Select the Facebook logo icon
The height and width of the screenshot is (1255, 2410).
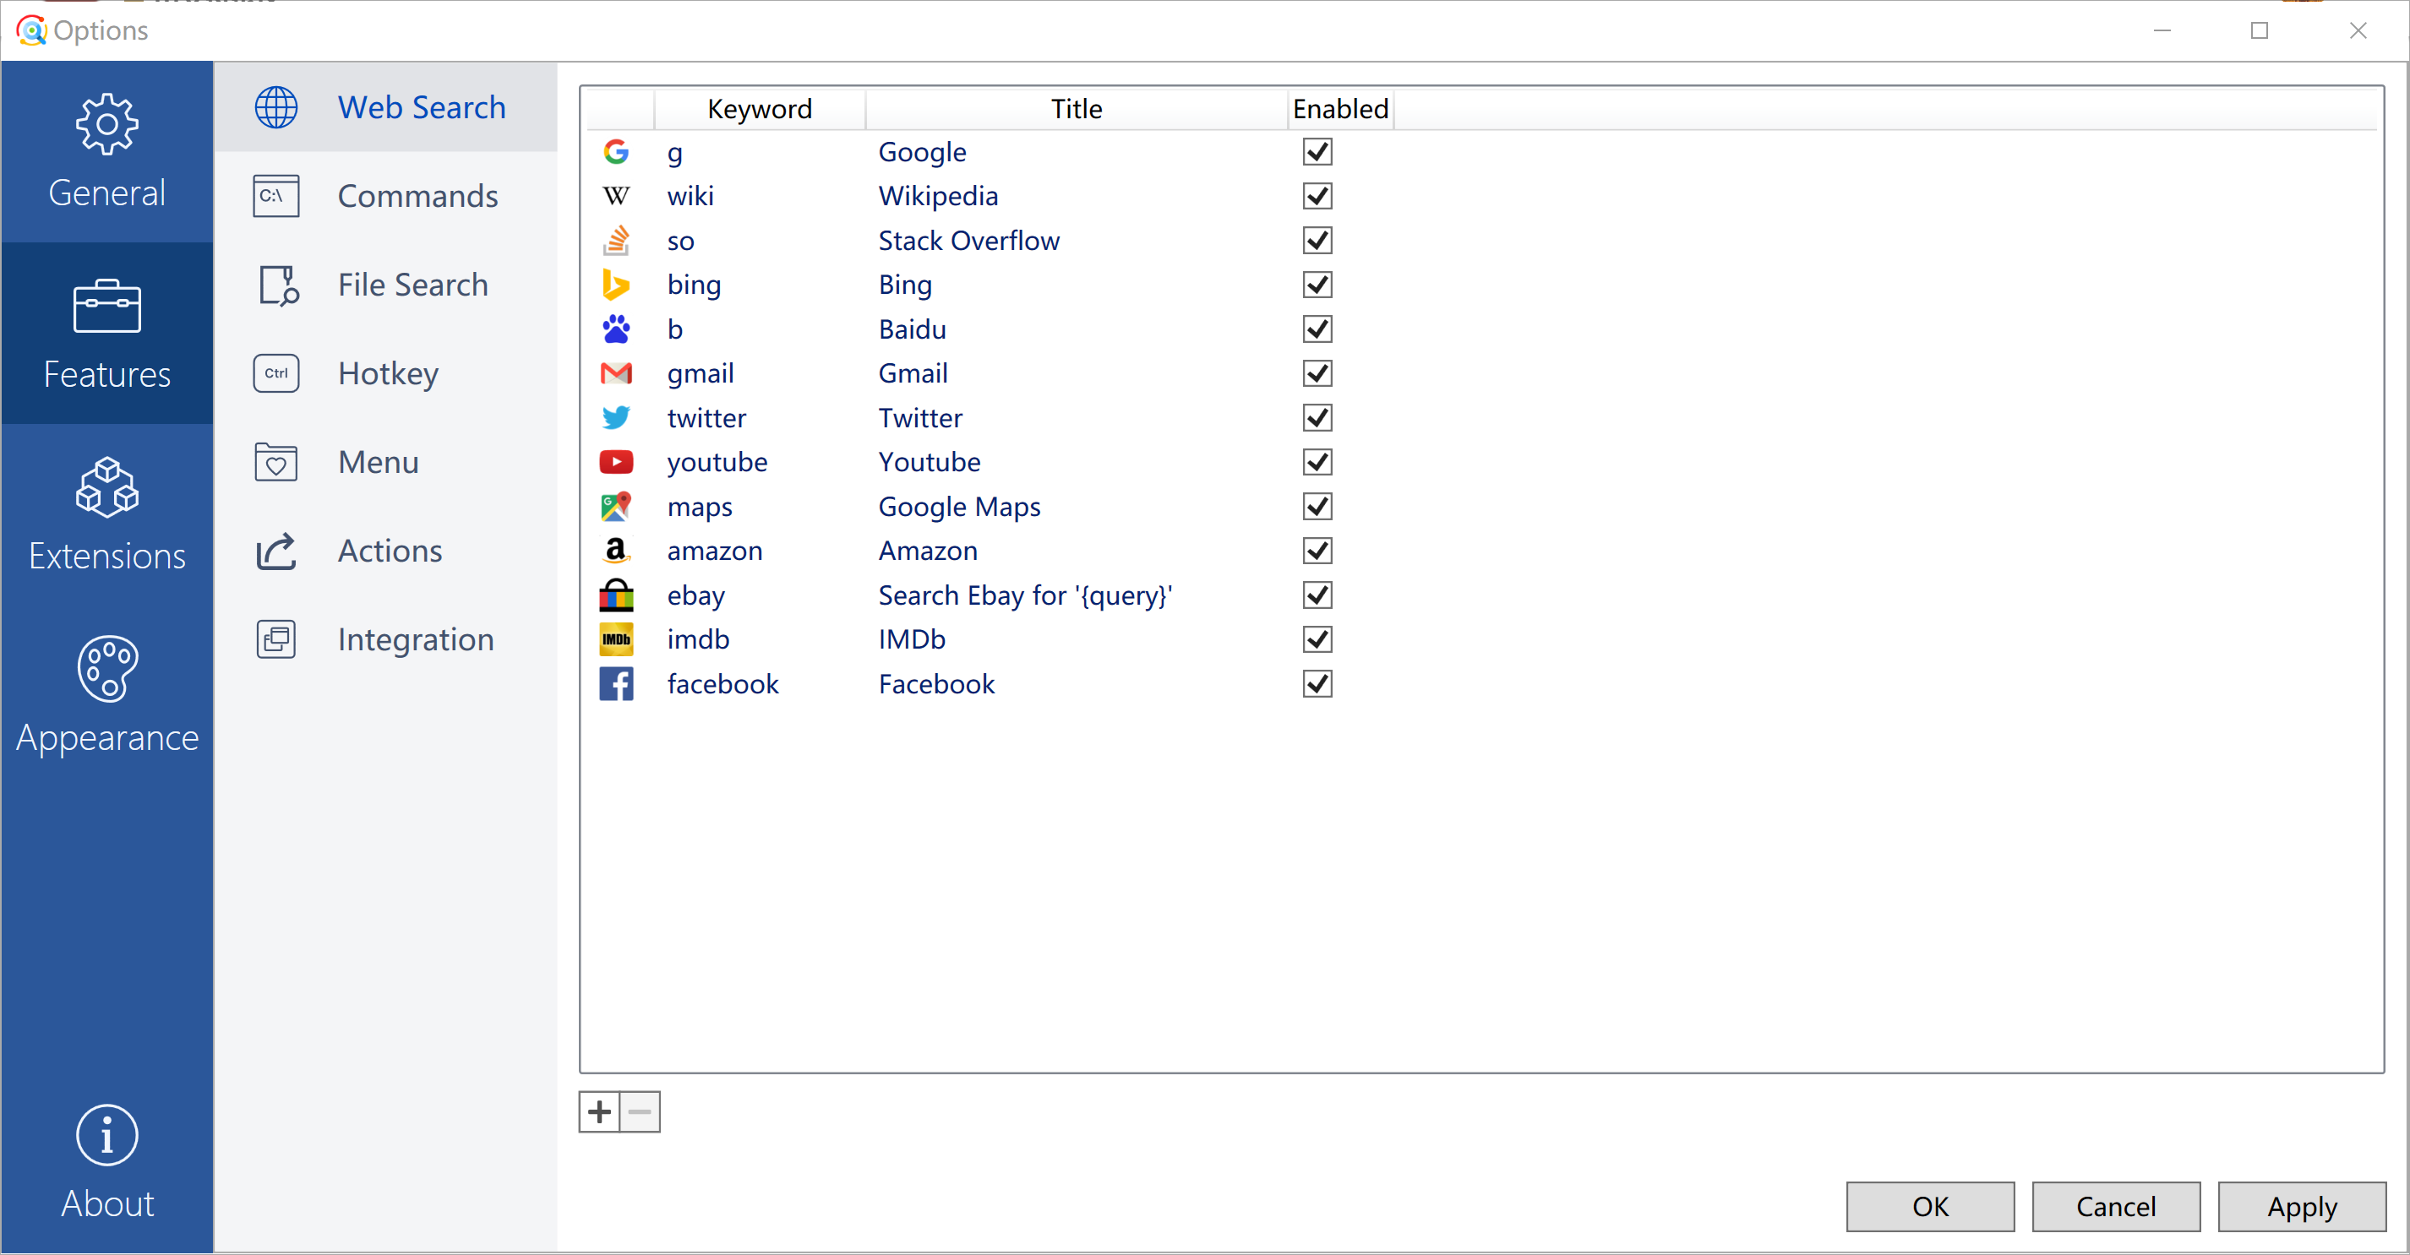tap(615, 685)
